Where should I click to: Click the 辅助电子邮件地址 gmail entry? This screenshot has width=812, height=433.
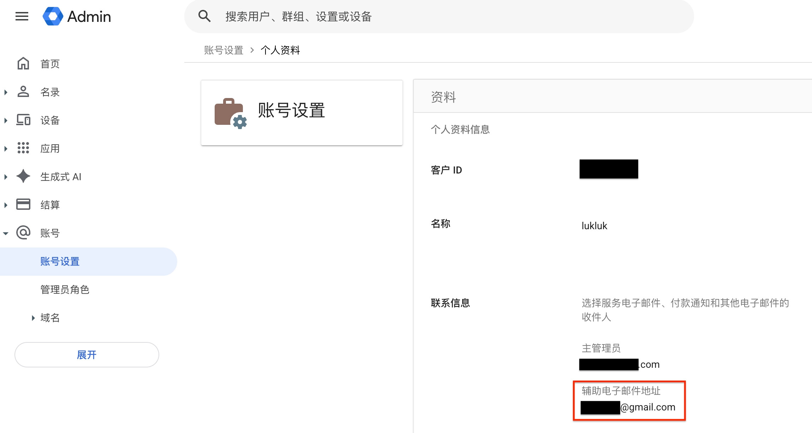click(x=628, y=407)
